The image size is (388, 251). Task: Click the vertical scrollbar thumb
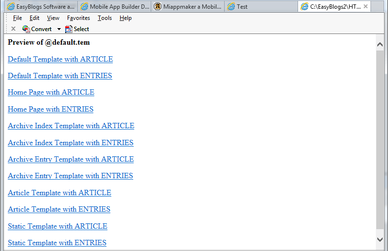click(x=380, y=140)
